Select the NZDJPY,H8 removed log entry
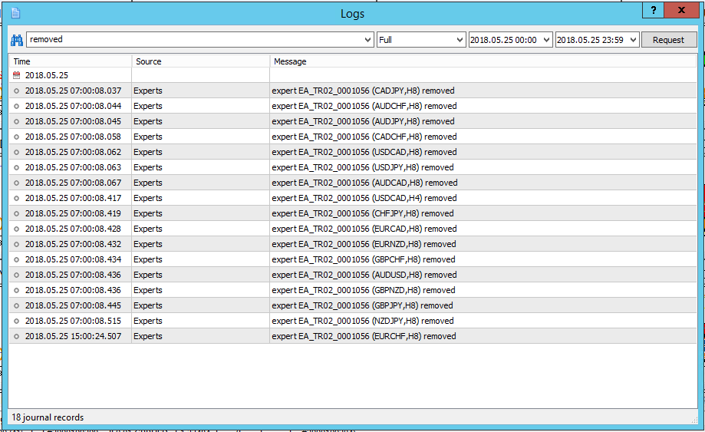The height and width of the screenshot is (432, 705). (x=353, y=321)
